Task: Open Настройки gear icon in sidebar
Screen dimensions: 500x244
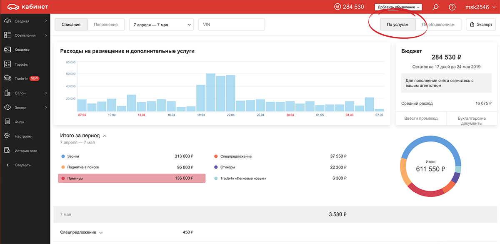Action: click(7, 136)
